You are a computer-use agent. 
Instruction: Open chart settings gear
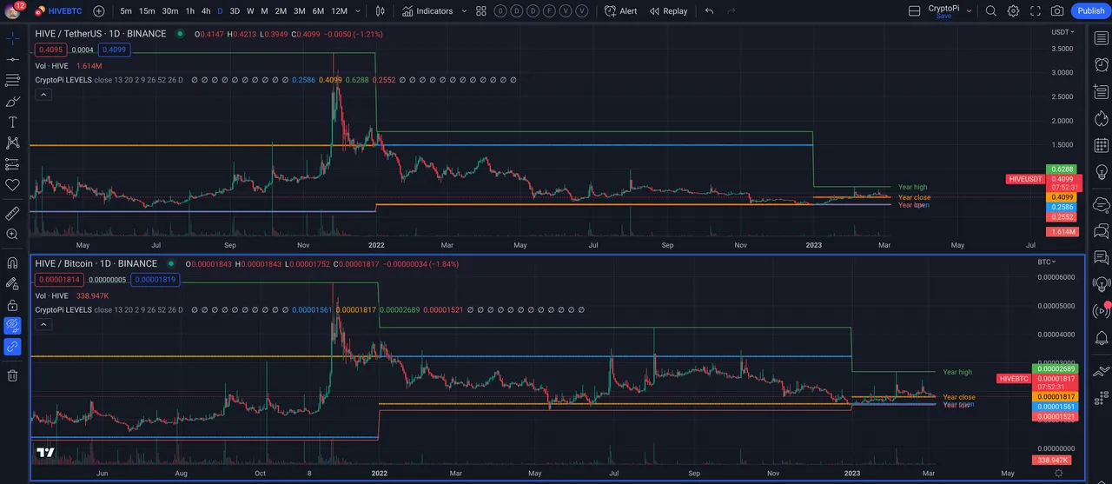1014,11
